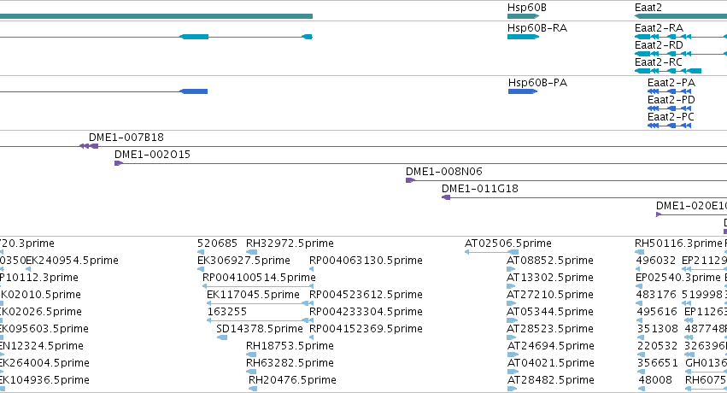
Task: Select EST AT02506.5prime
Action: point(508,243)
